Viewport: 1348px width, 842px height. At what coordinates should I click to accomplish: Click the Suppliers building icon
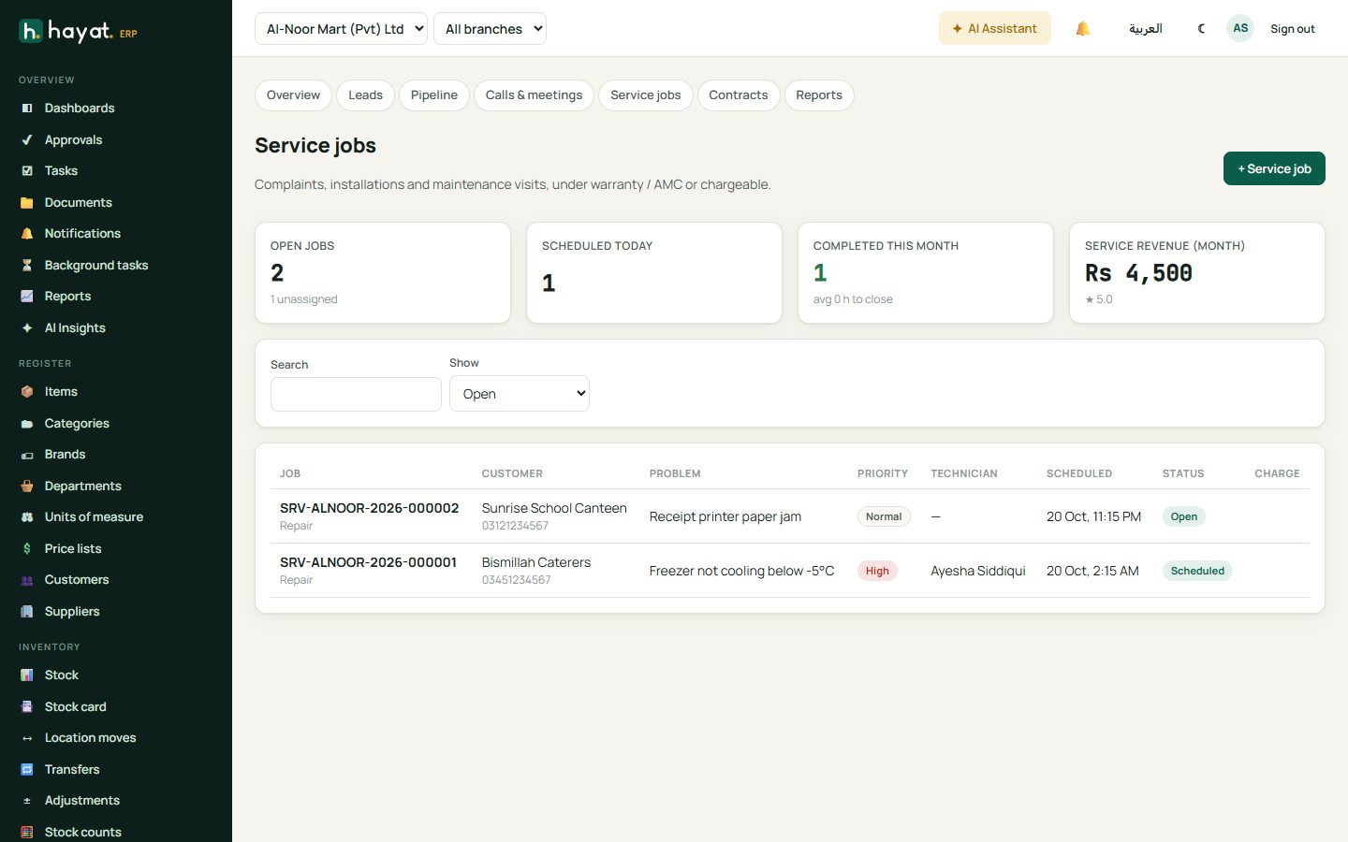click(x=27, y=612)
